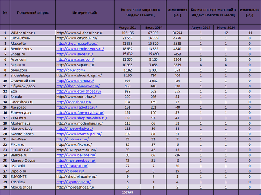Click the № column header

click(5, 12)
